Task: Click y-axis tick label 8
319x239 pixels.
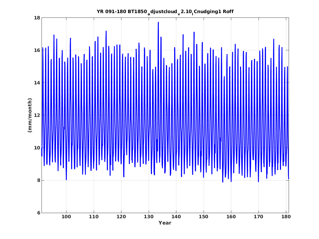Action: 39,180
